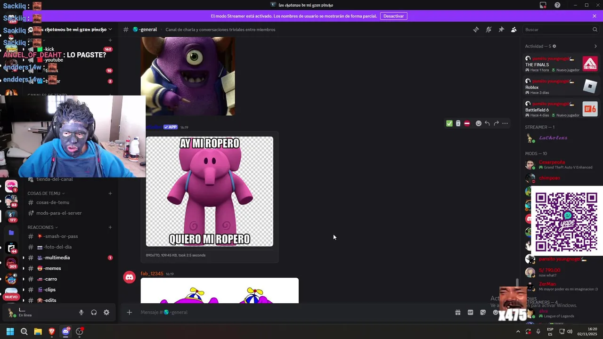
Task: Open user settings gear icon
Action: [x=106, y=312]
